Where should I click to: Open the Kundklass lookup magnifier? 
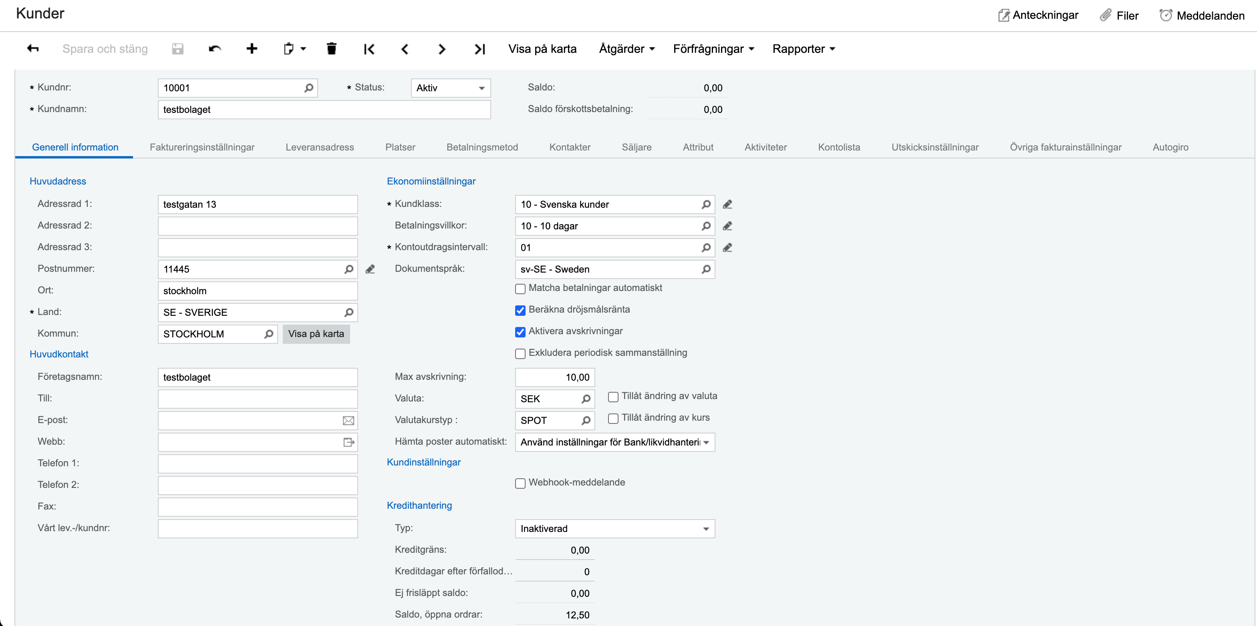(705, 204)
